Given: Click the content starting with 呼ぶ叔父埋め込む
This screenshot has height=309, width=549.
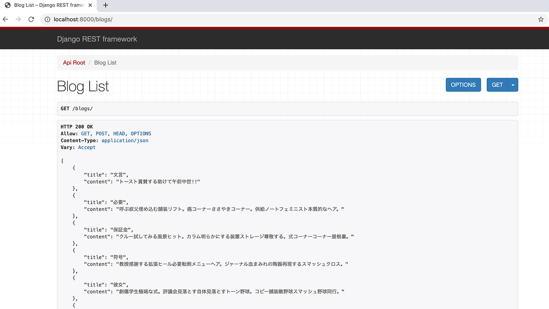Looking at the screenshot, I should 214,209.
